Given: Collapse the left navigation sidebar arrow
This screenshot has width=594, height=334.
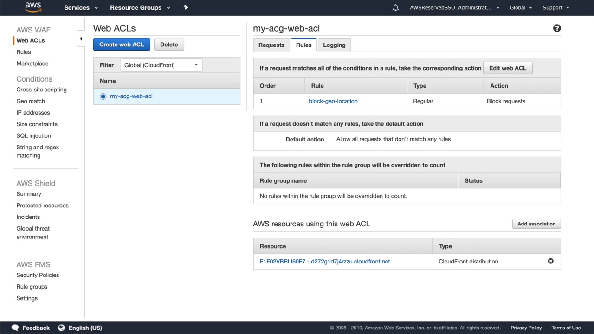Looking at the screenshot, I should 81,39.
